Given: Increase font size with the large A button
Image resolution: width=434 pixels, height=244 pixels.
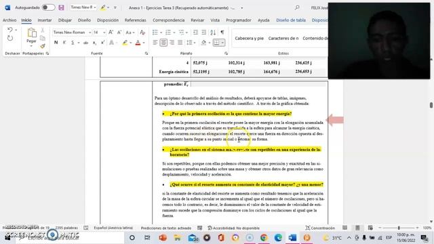Looking at the screenshot, I should click(x=111, y=33).
